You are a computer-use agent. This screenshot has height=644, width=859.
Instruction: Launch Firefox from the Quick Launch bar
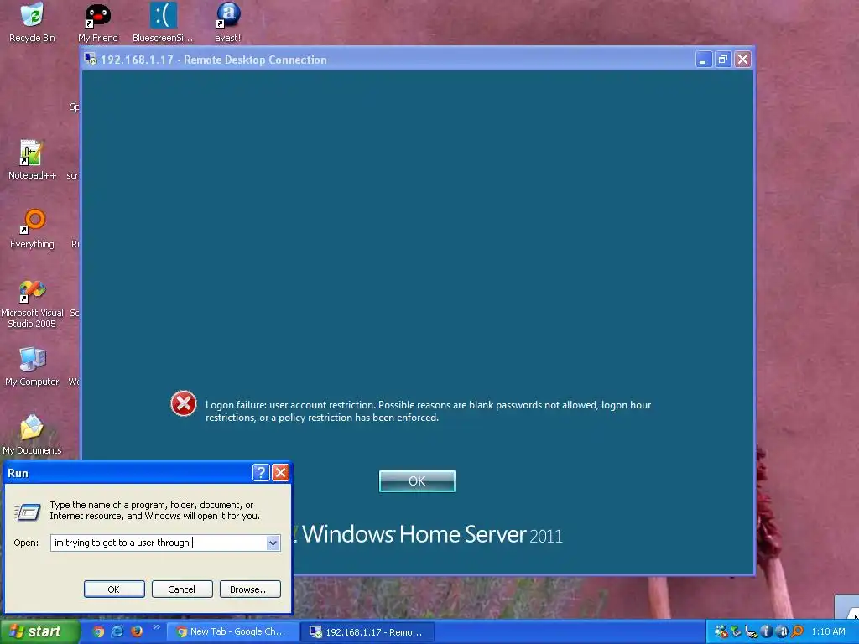click(137, 632)
